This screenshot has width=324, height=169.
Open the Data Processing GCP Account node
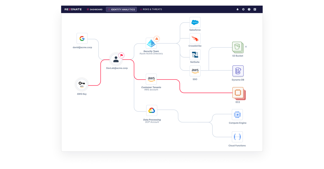click(152, 110)
